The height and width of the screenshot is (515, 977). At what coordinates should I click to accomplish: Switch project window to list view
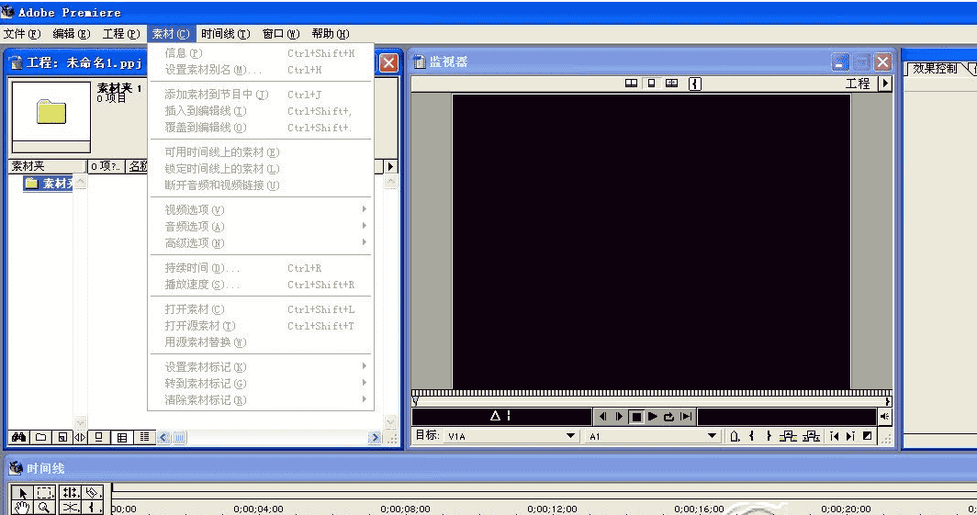143,438
